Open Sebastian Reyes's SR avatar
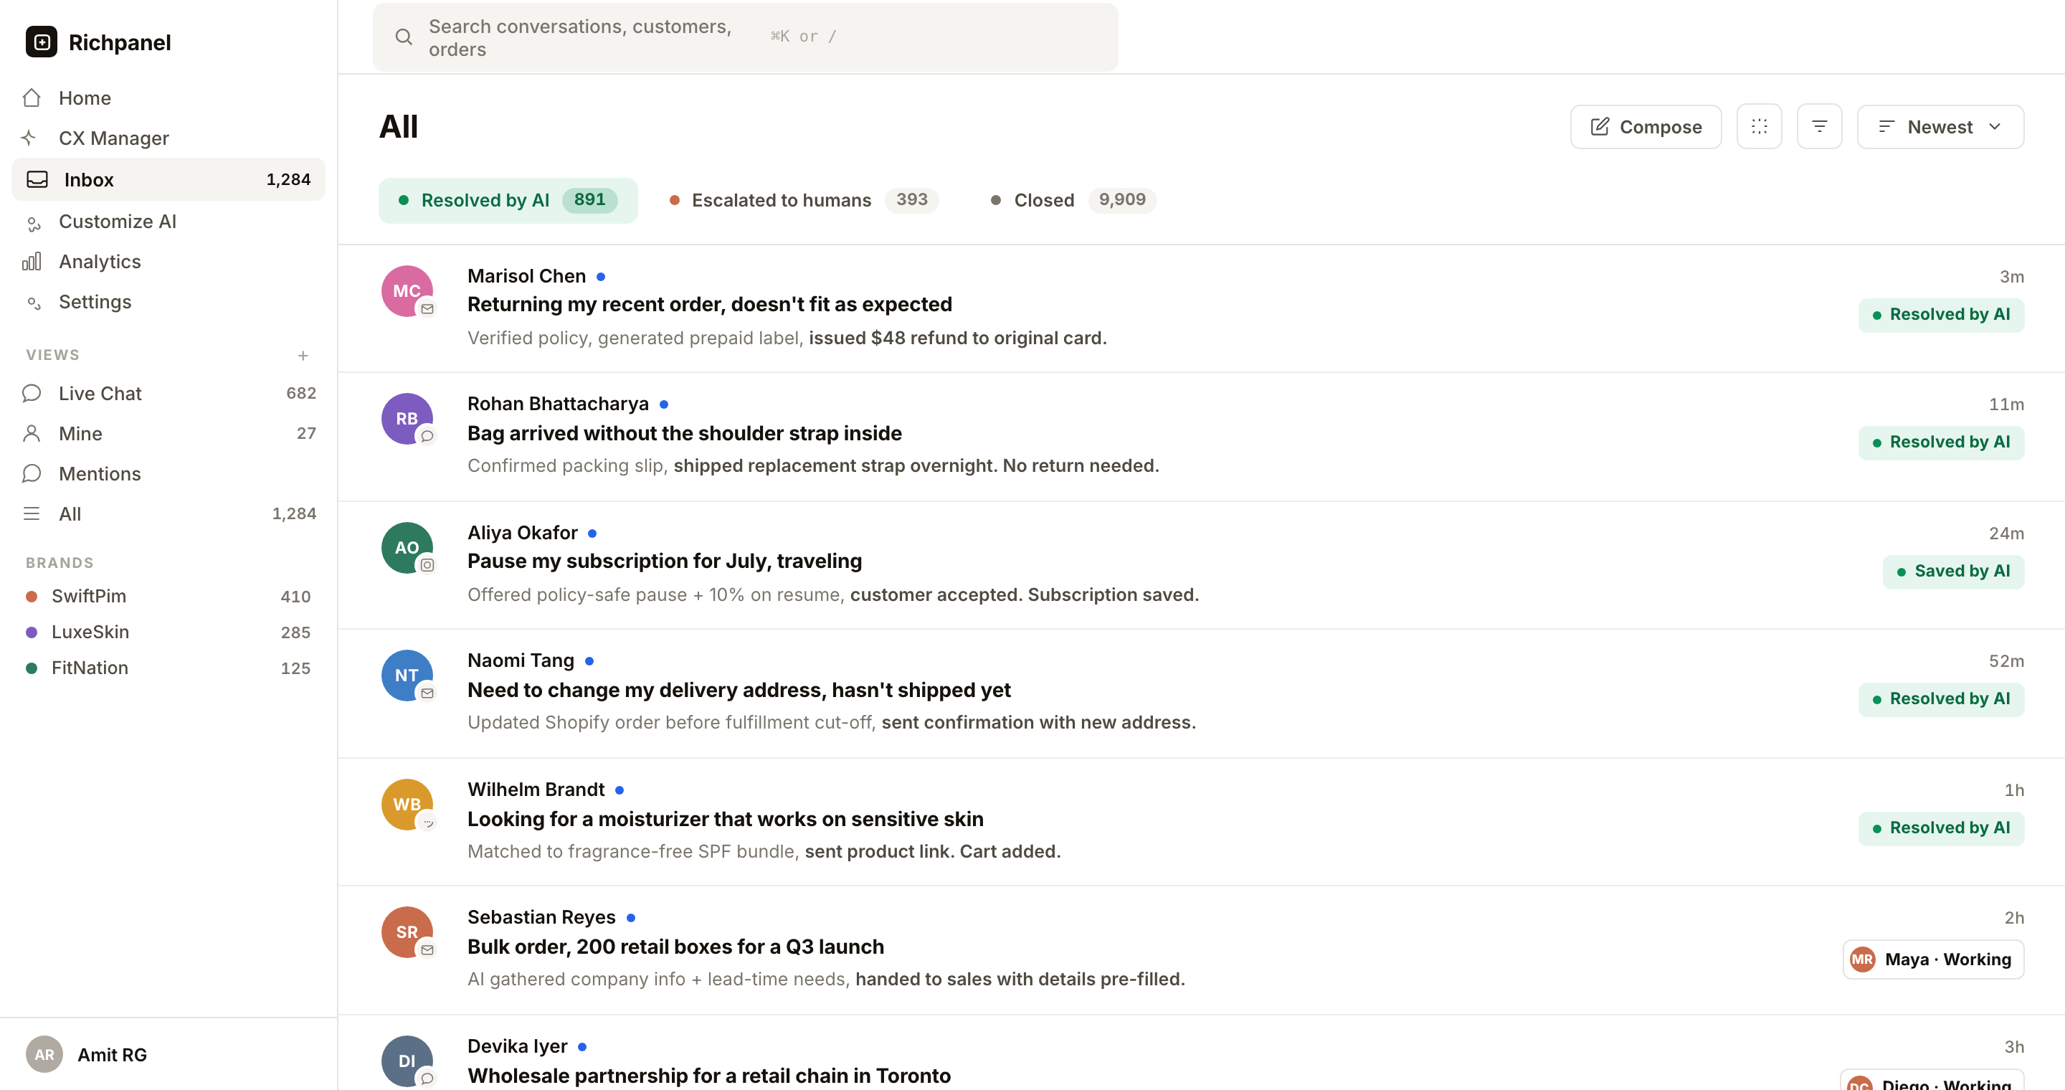The width and height of the screenshot is (2065, 1090). 407,932
